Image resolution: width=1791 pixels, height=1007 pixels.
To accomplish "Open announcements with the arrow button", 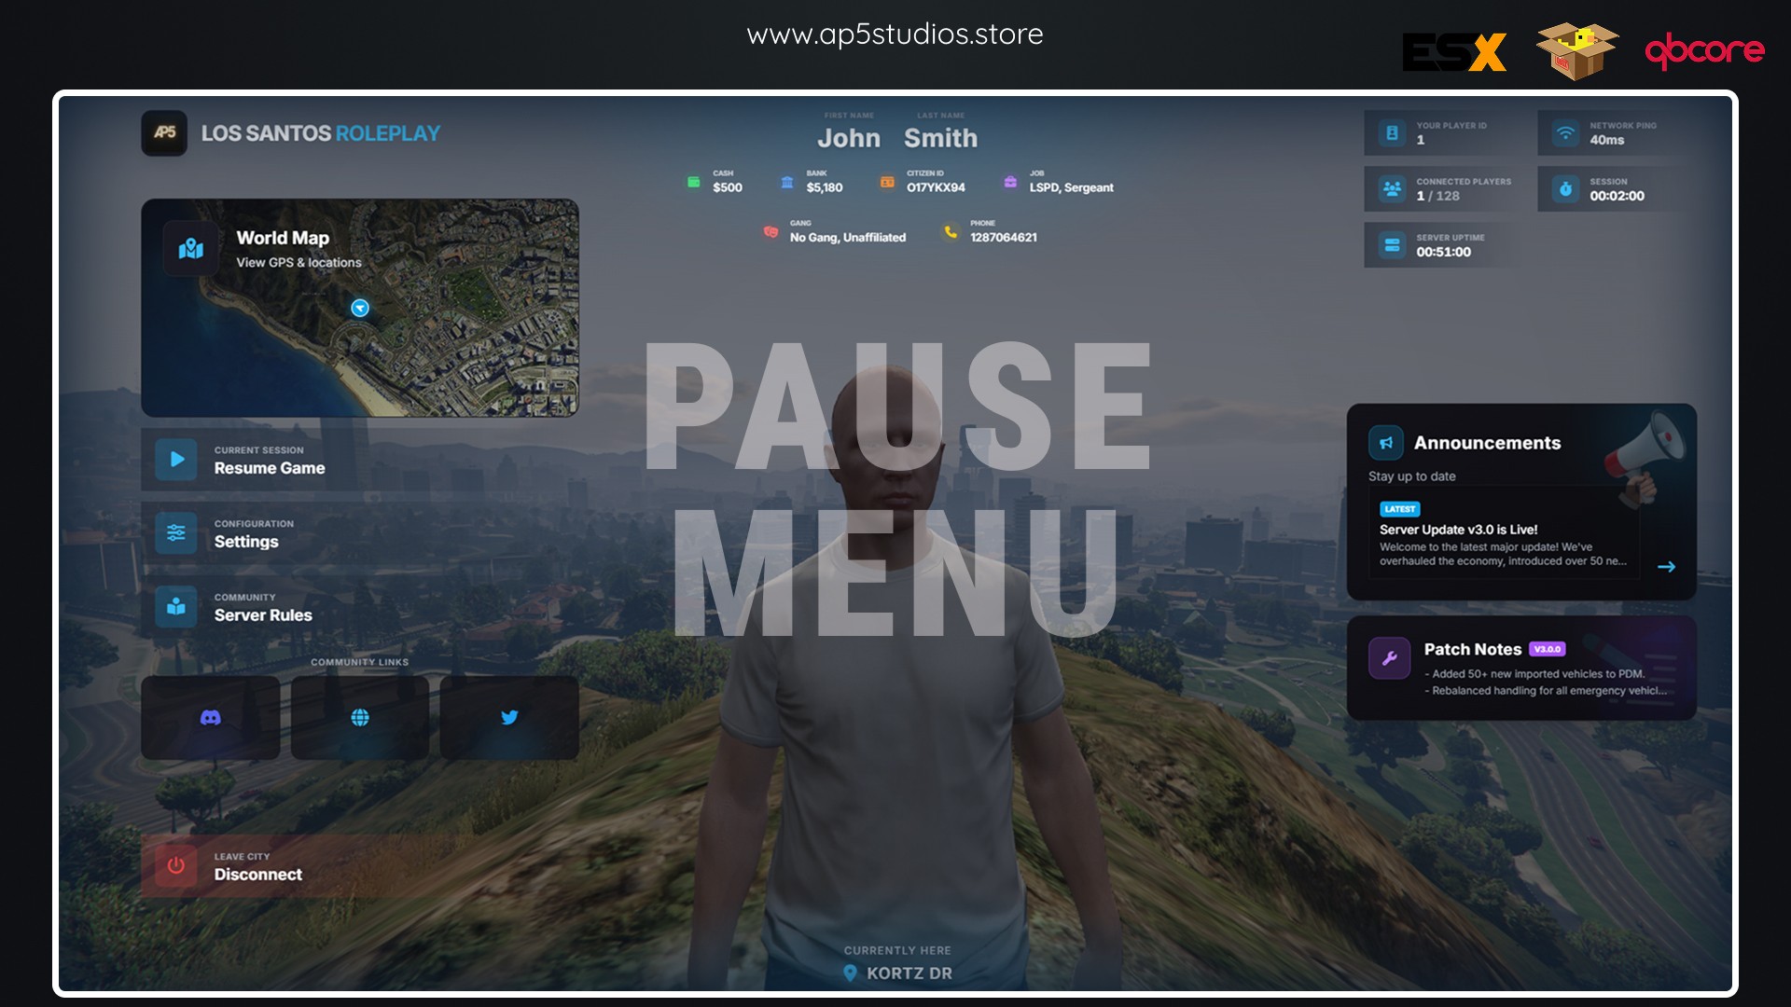I will click(x=1667, y=567).
